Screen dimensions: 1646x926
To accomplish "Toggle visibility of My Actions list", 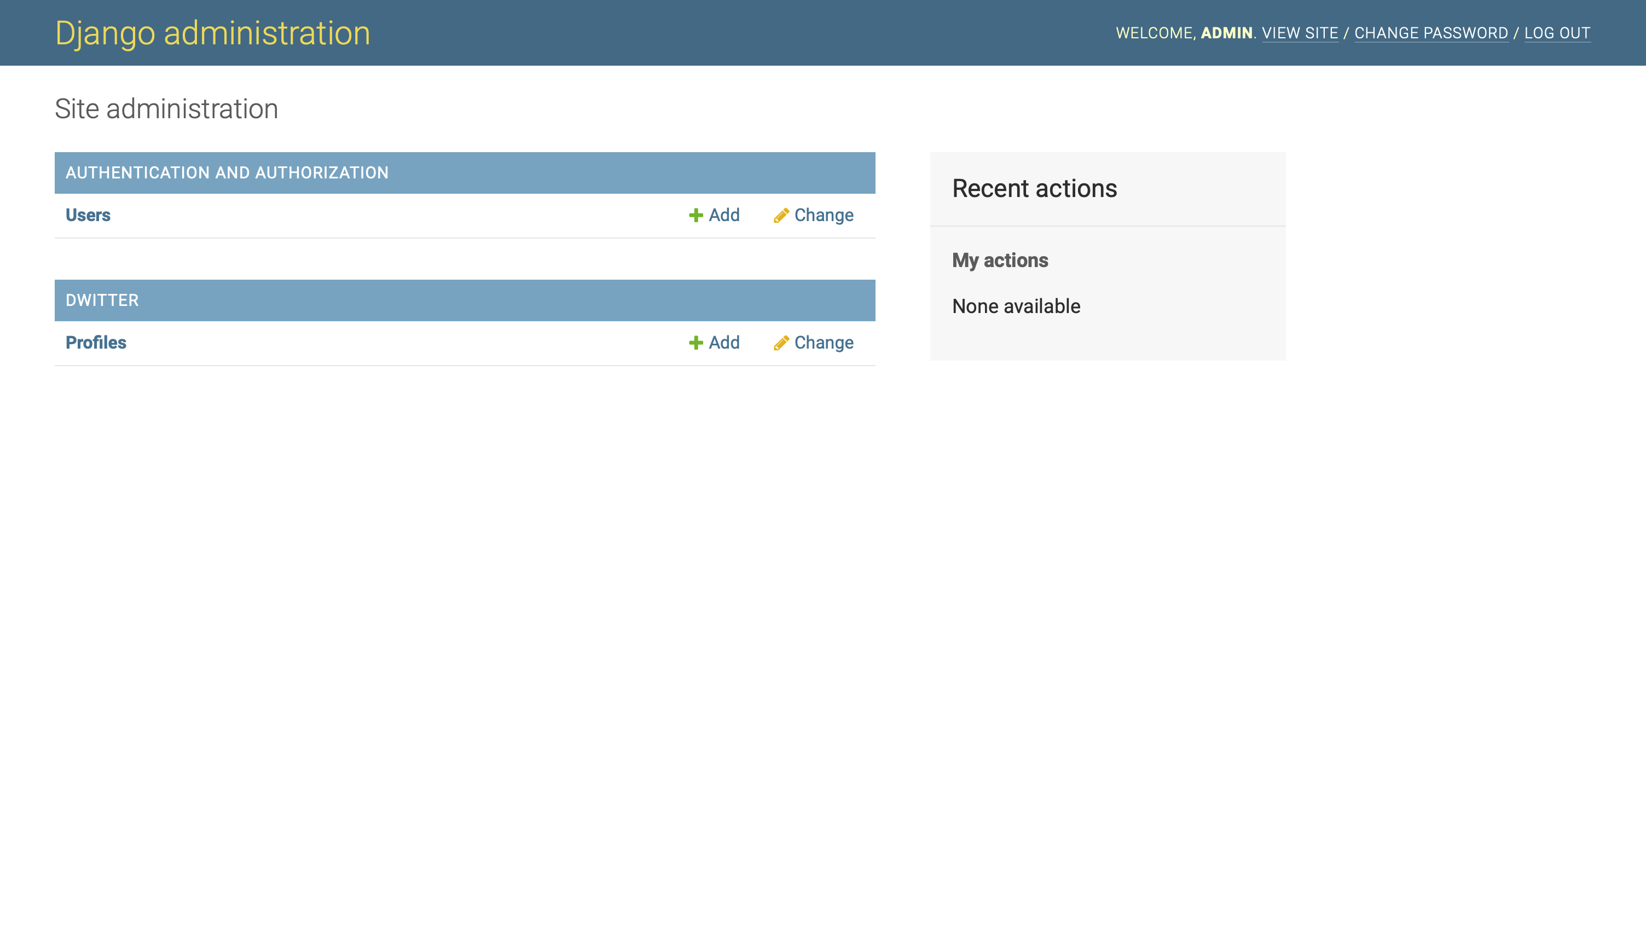I will 999,260.
